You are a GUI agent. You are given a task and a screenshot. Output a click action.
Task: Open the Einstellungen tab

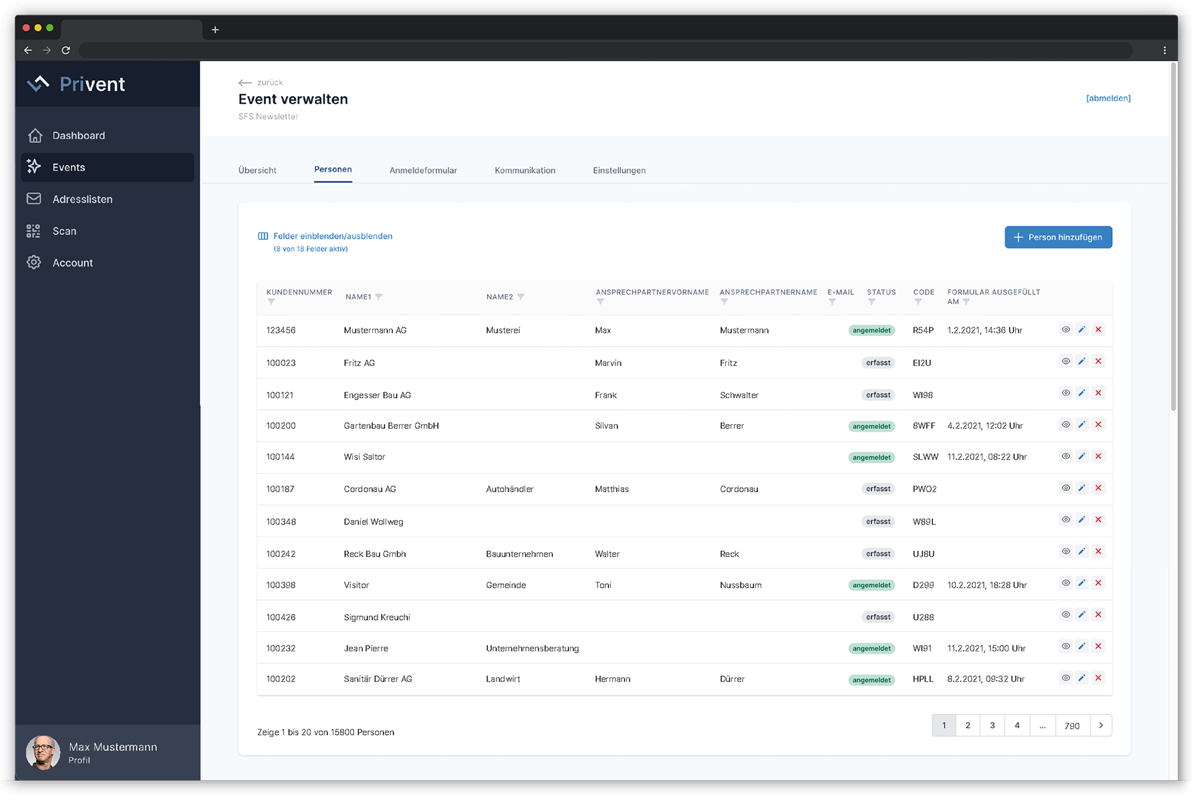[x=619, y=170]
